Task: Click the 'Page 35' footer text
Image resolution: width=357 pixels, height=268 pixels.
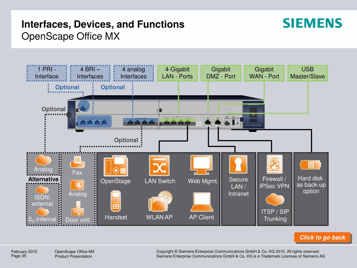Action: pos(19,256)
